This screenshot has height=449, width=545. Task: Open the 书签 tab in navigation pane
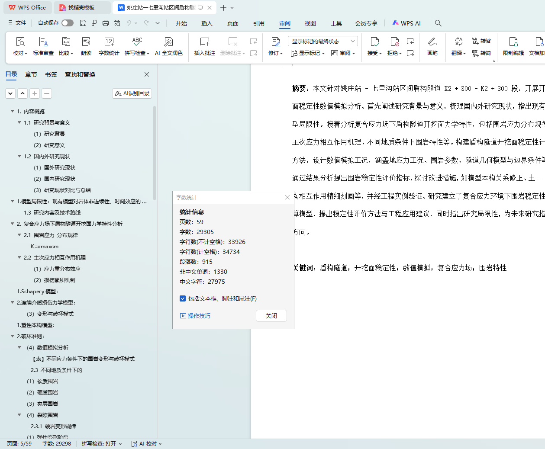[51, 74]
